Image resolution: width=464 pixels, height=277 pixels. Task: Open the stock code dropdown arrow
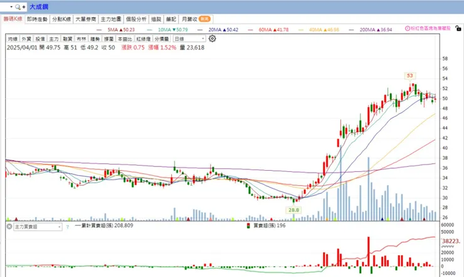point(11,6)
